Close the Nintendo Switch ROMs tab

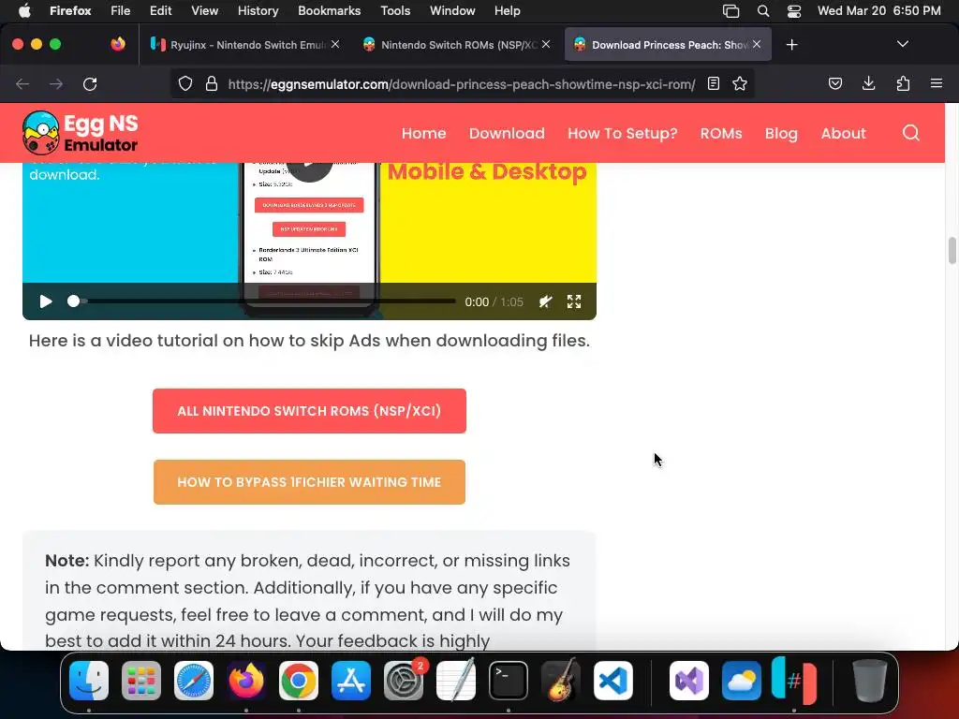coord(546,44)
